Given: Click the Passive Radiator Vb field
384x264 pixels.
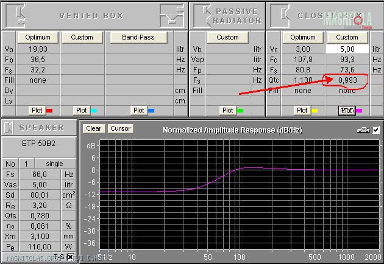Looking at the screenshot, I should coord(228,49).
